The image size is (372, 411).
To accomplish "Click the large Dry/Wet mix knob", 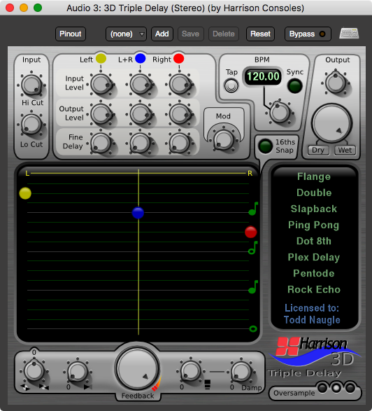I will click(x=331, y=123).
